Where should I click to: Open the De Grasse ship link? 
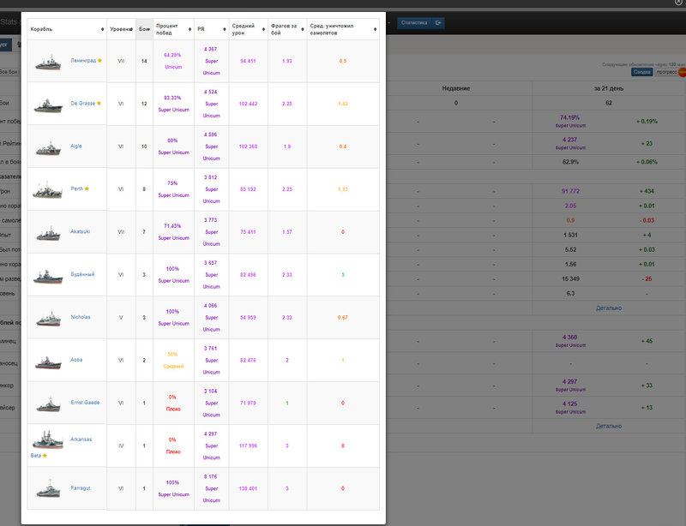tap(82, 104)
